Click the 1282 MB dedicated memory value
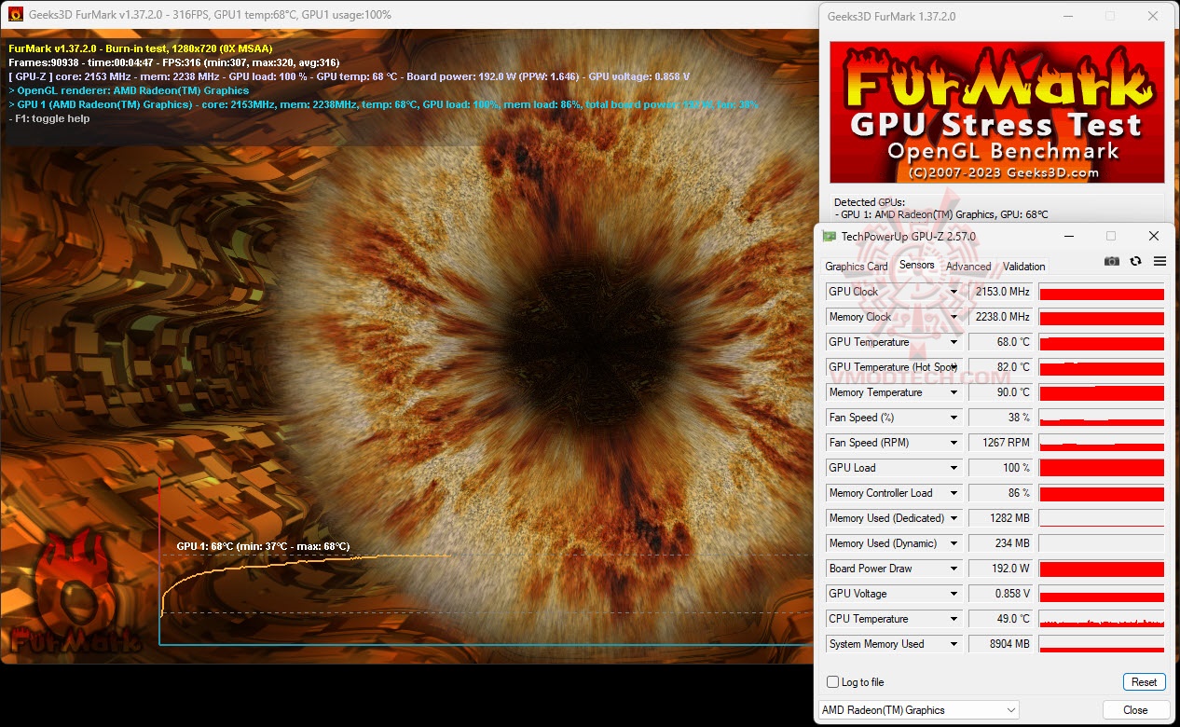Image resolution: width=1180 pixels, height=727 pixels. [x=1000, y=518]
